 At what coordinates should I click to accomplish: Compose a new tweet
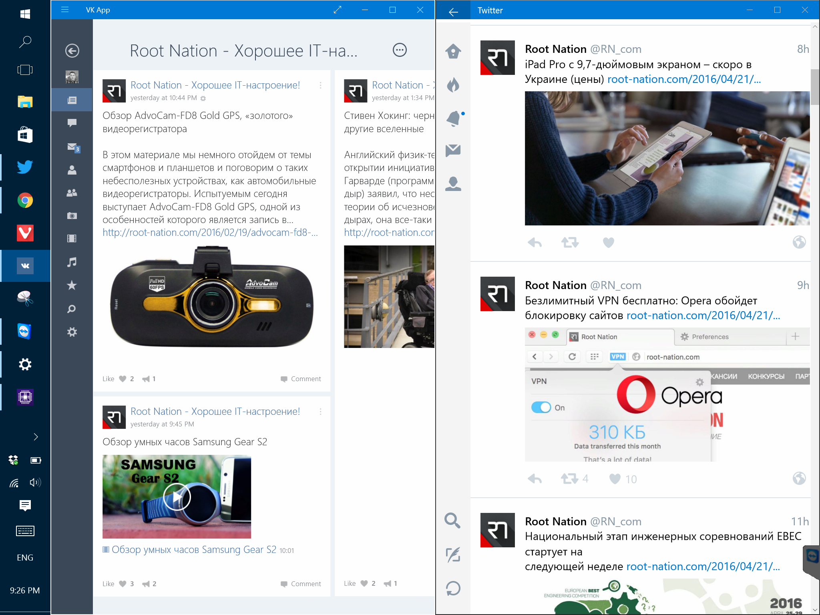tap(453, 555)
